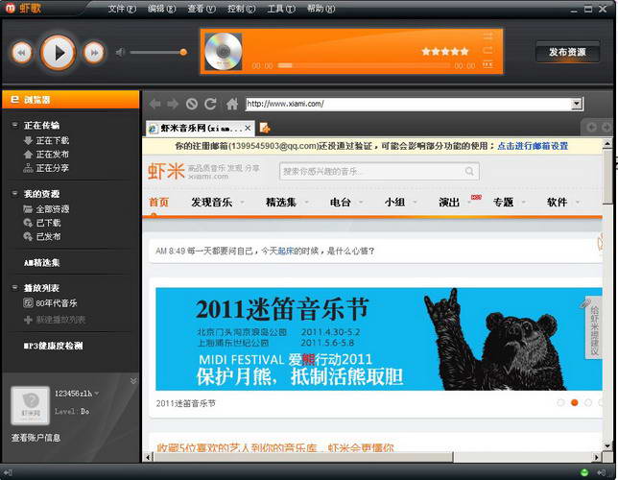Click 新建播放列表 plus item
The width and height of the screenshot is (618, 480).
pos(55,320)
